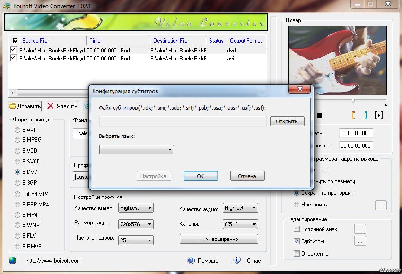Toggle the Субтитры checkbox

297,241
